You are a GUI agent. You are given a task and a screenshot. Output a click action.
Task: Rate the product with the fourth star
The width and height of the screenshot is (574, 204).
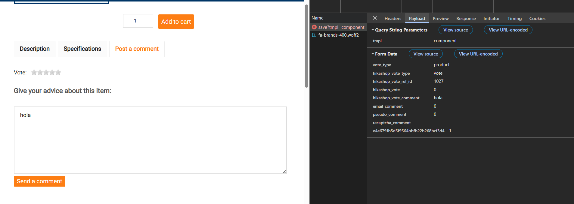click(52, 72)
